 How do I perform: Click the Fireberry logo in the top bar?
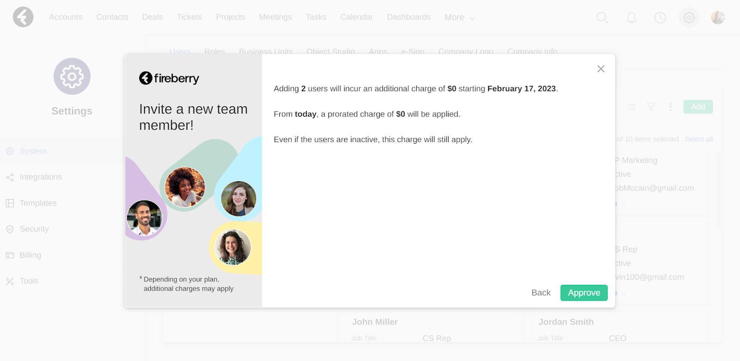(23, 17)
